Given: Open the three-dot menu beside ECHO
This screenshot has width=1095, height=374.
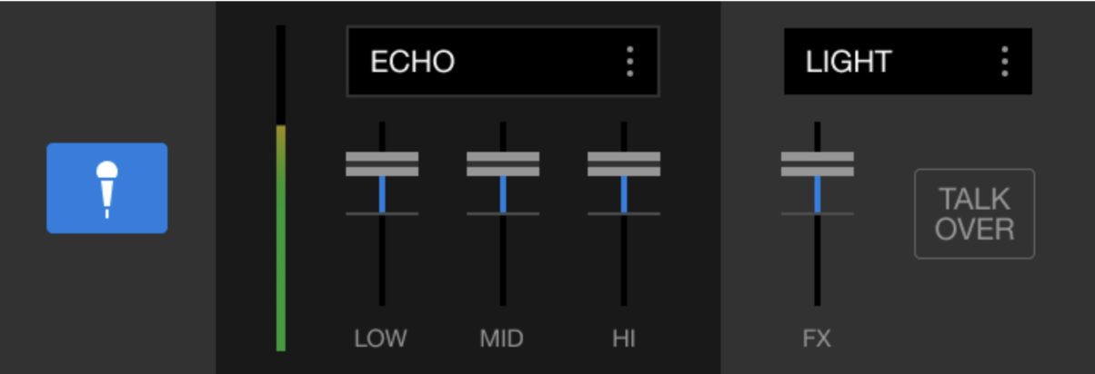Looking at the screenshot, I should coord(629,61).
